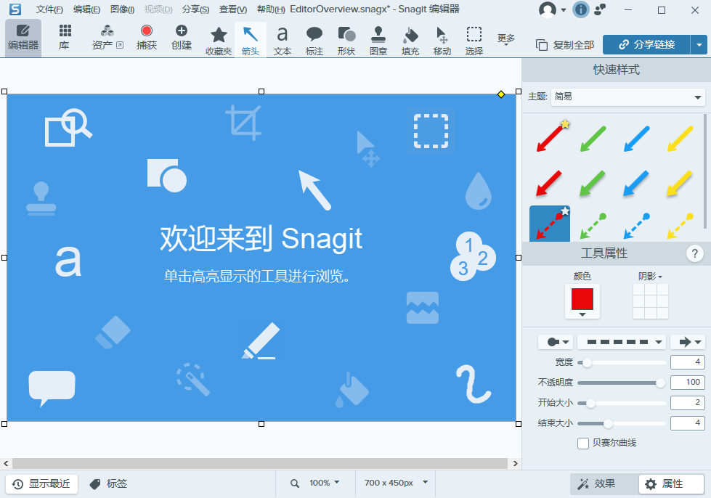
Task: Select the Stamp (图章) tool
Action: click(378, 40)
